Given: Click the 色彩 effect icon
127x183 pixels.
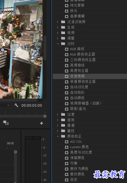Looking at the screenshot, I should [67, 180].
